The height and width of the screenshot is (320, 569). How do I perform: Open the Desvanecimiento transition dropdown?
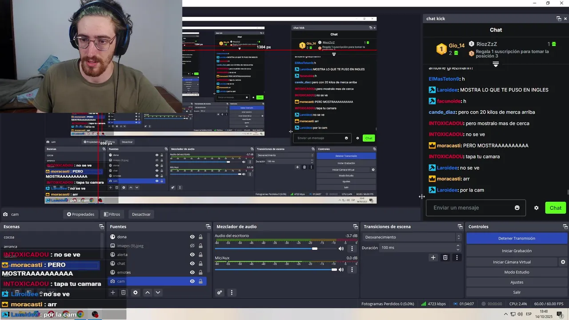(x=412, y=237)
